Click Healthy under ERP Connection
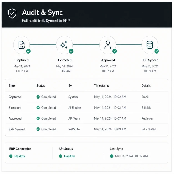 [20, 156]
